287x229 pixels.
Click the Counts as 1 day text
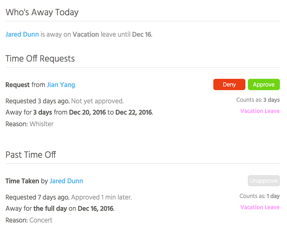[x=259, y=196]
